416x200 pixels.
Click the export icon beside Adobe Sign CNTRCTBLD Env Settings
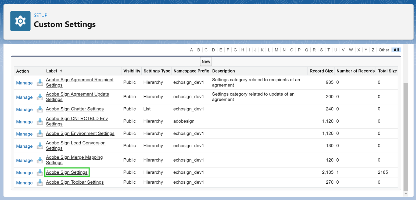(40, 122)
